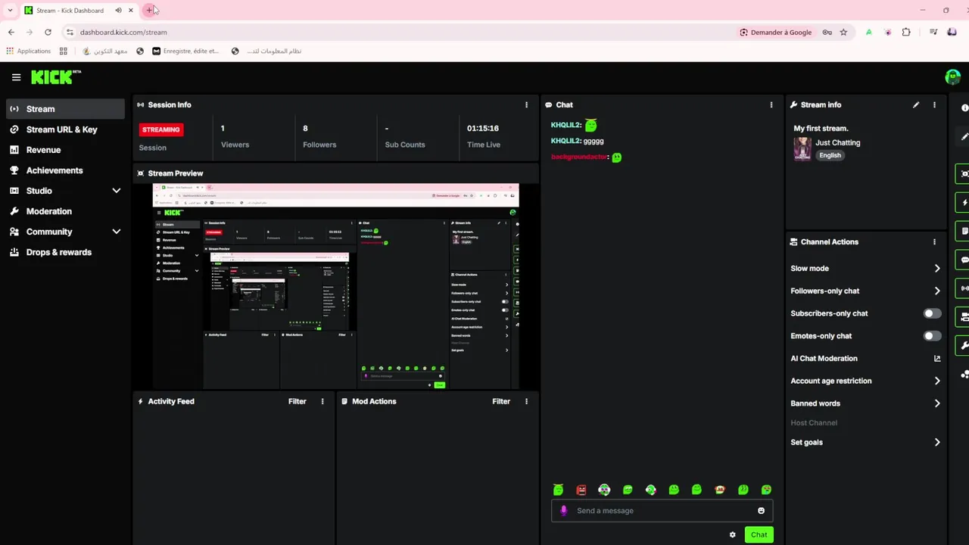Open AI Chat Moderation external link
This screenshot has width=969, height=545.
point(937,359)
